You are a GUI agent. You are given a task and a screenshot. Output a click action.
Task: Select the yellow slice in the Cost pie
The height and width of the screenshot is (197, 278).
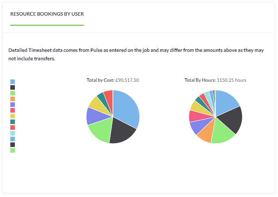tap(98, 105)
